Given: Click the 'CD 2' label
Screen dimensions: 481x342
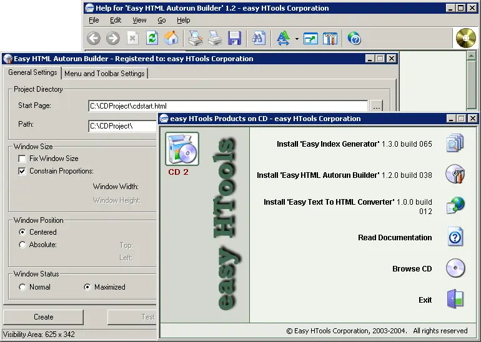Looking at the screenshot, I should pyautogui.click(x=178, y=172).
